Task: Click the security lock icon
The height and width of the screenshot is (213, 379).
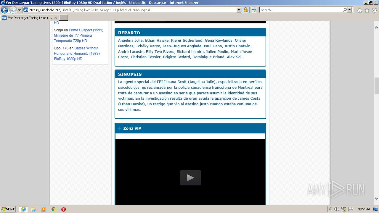Action: click(245, 10)
